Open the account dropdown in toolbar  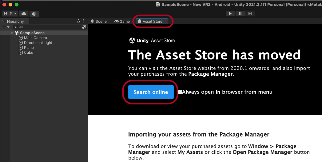[10, 14]
